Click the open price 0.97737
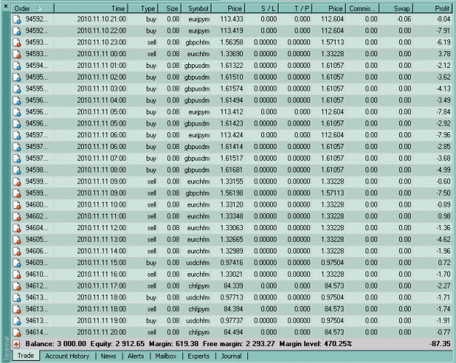Image resolution: width=456 pixels, height=363 pixels. click(231, 321)
